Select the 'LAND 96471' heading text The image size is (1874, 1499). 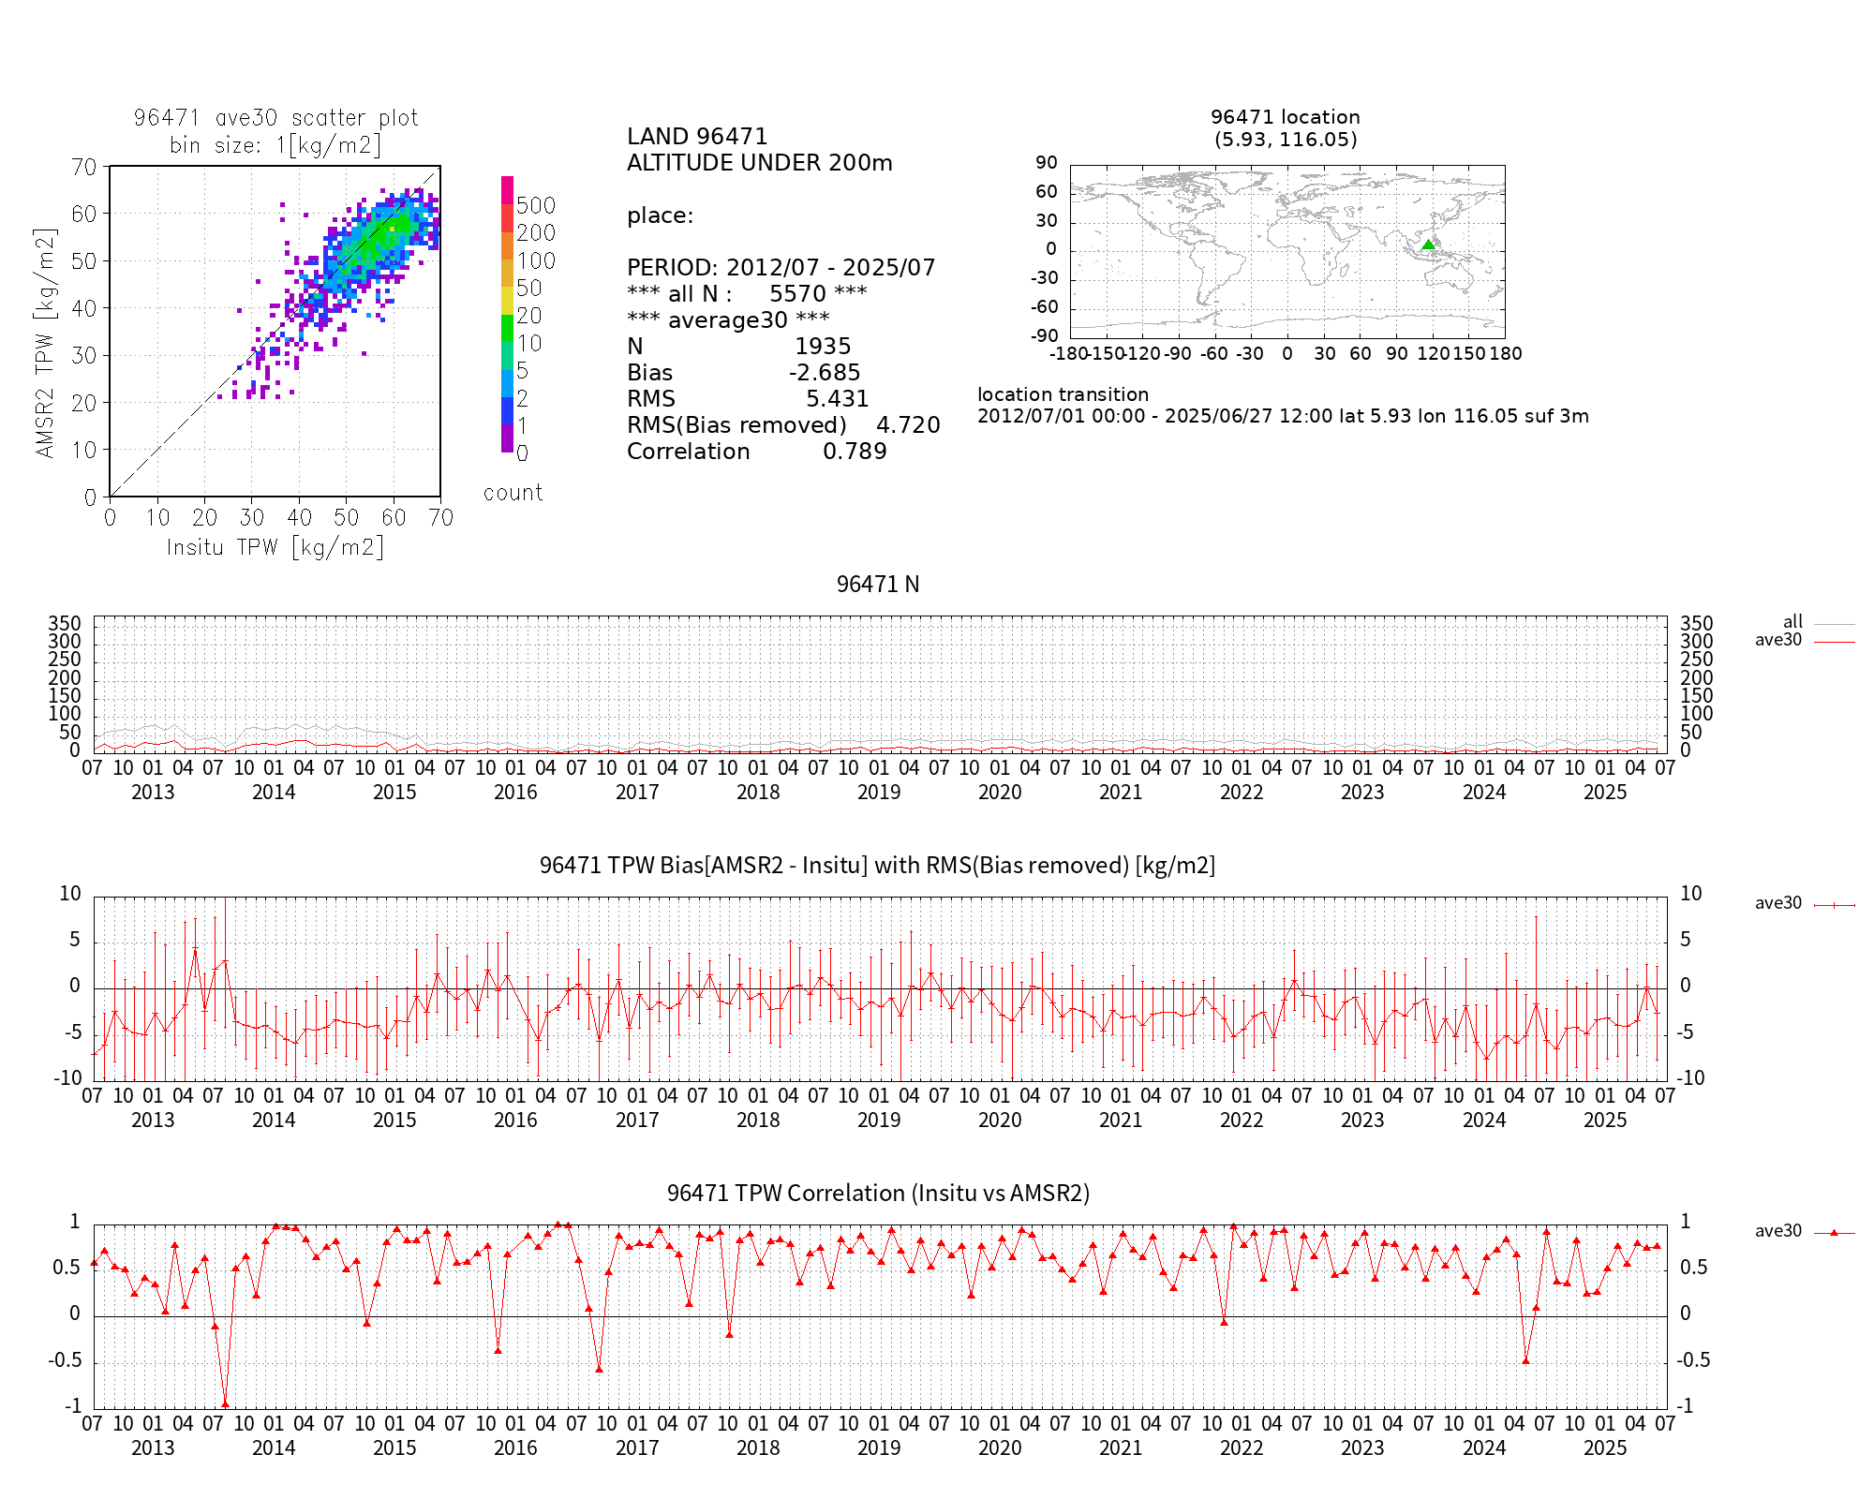click(x=697, y=137)
